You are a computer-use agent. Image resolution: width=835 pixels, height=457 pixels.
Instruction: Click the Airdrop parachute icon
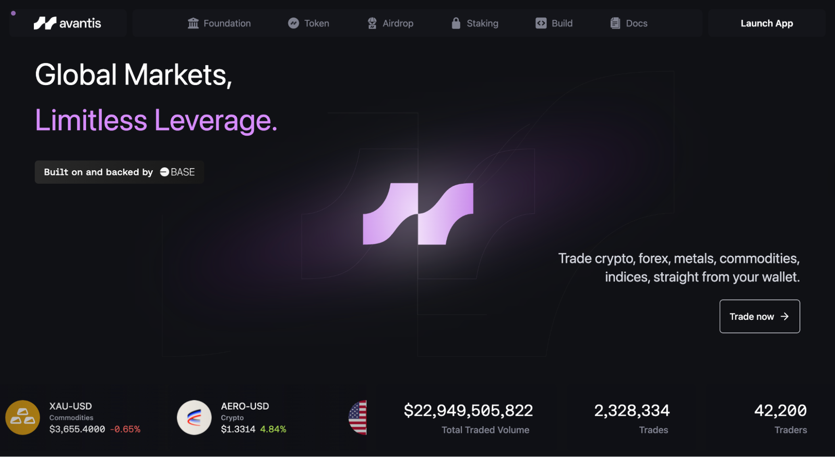pyautogui.click(x=372, y=23)
